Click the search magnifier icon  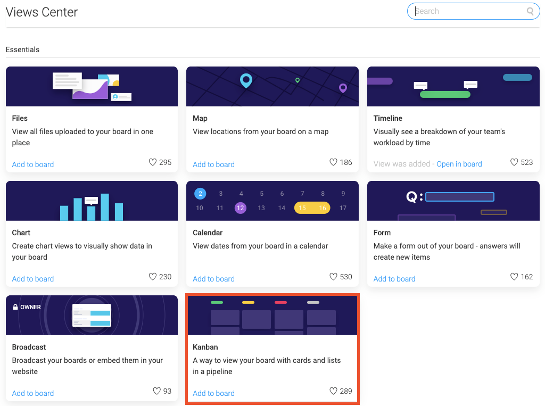pyautogui.click(x=530, y=12)
